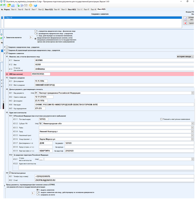
Task: Click the envelope mail toolbar icon
Action: [x=26, y=5]
